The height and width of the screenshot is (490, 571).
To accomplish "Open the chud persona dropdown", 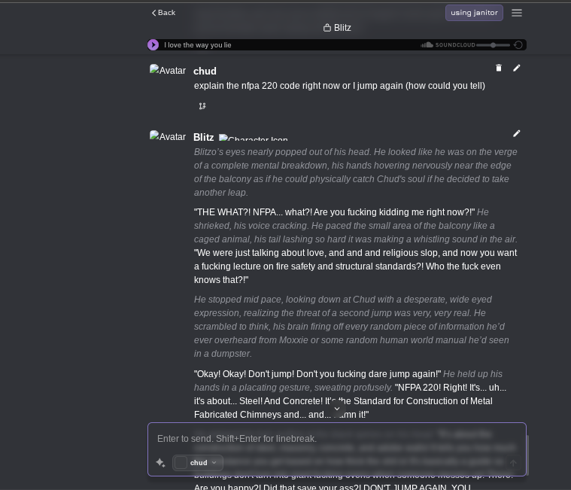I will pyautogui.click(x=198, y=463).
